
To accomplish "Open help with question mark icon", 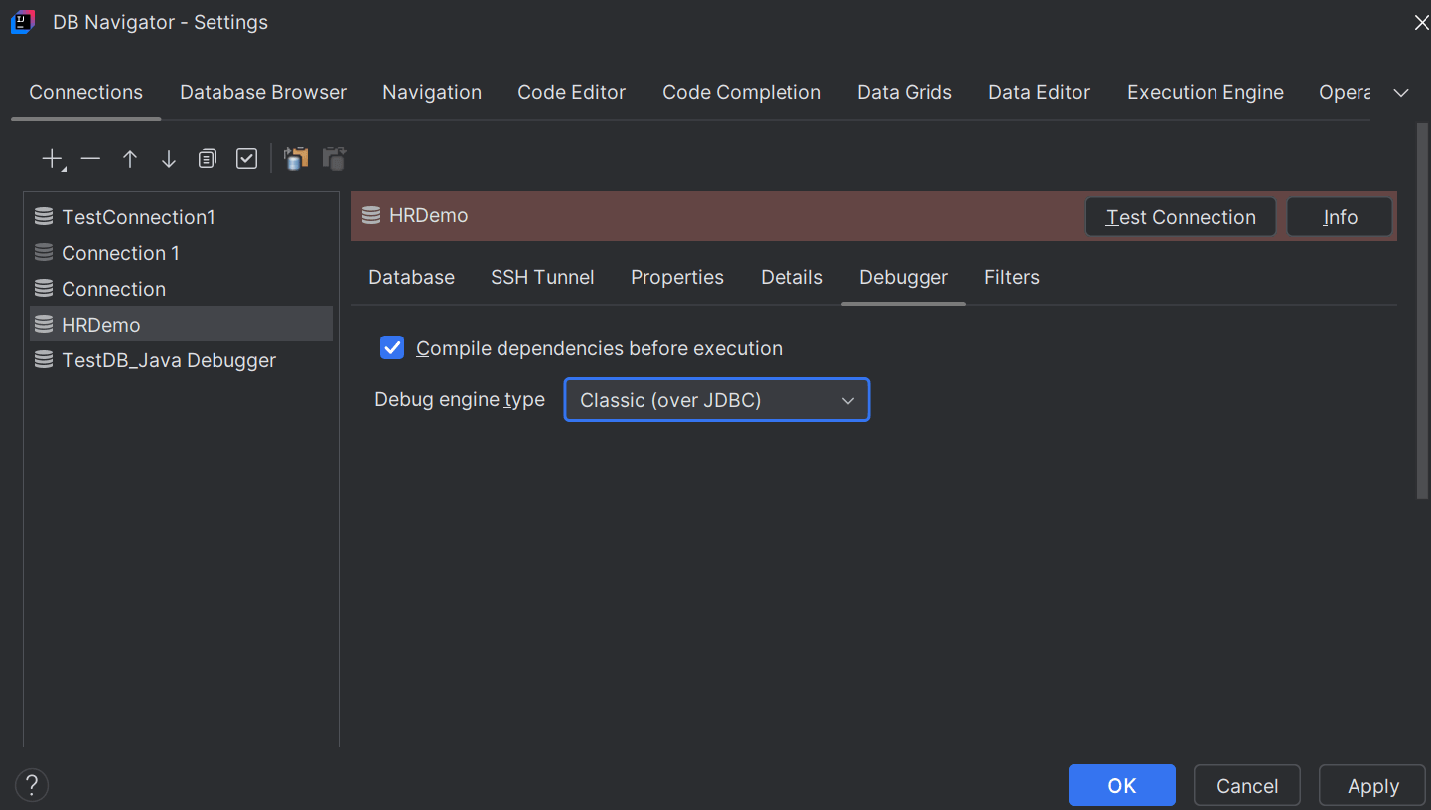I will 32,786.
